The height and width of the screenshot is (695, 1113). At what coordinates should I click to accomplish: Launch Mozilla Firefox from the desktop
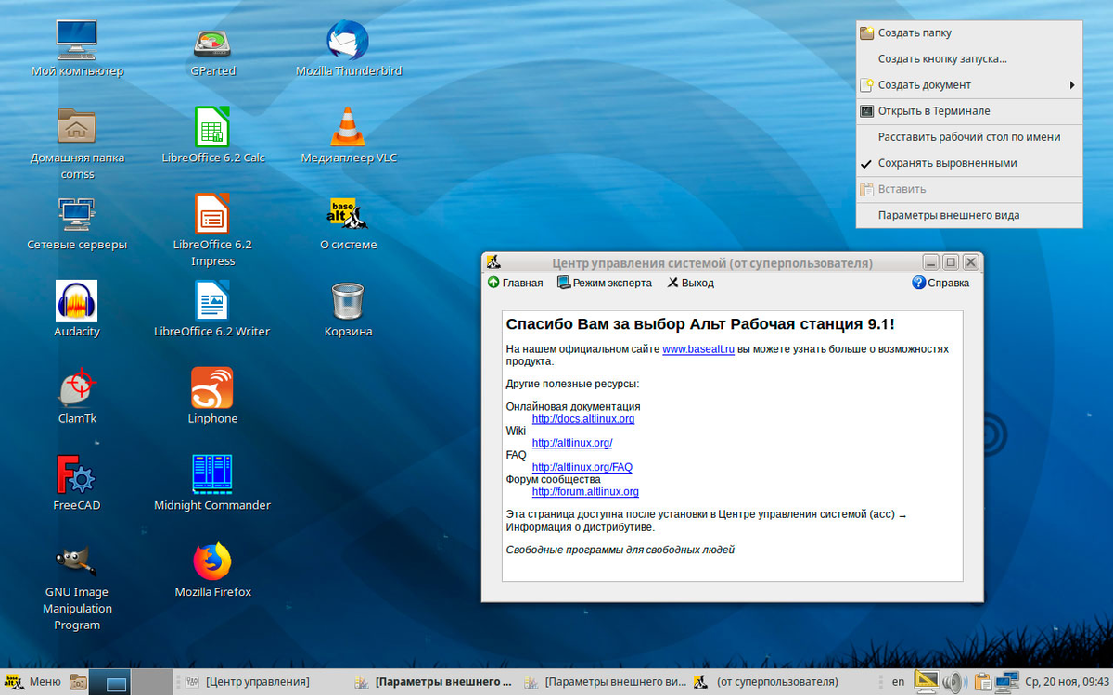point(212,562)
